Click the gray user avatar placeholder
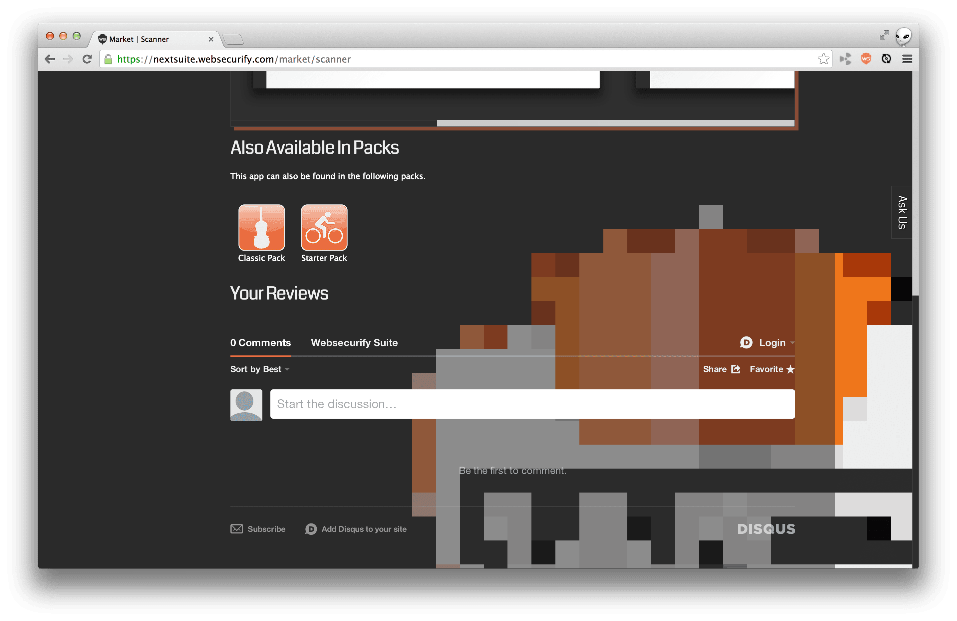This screenshot has height=621, width=957. click(x=246, y=405)
